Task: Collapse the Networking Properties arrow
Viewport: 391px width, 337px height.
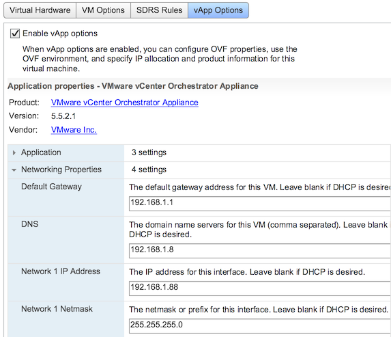Action: (14, 170)
